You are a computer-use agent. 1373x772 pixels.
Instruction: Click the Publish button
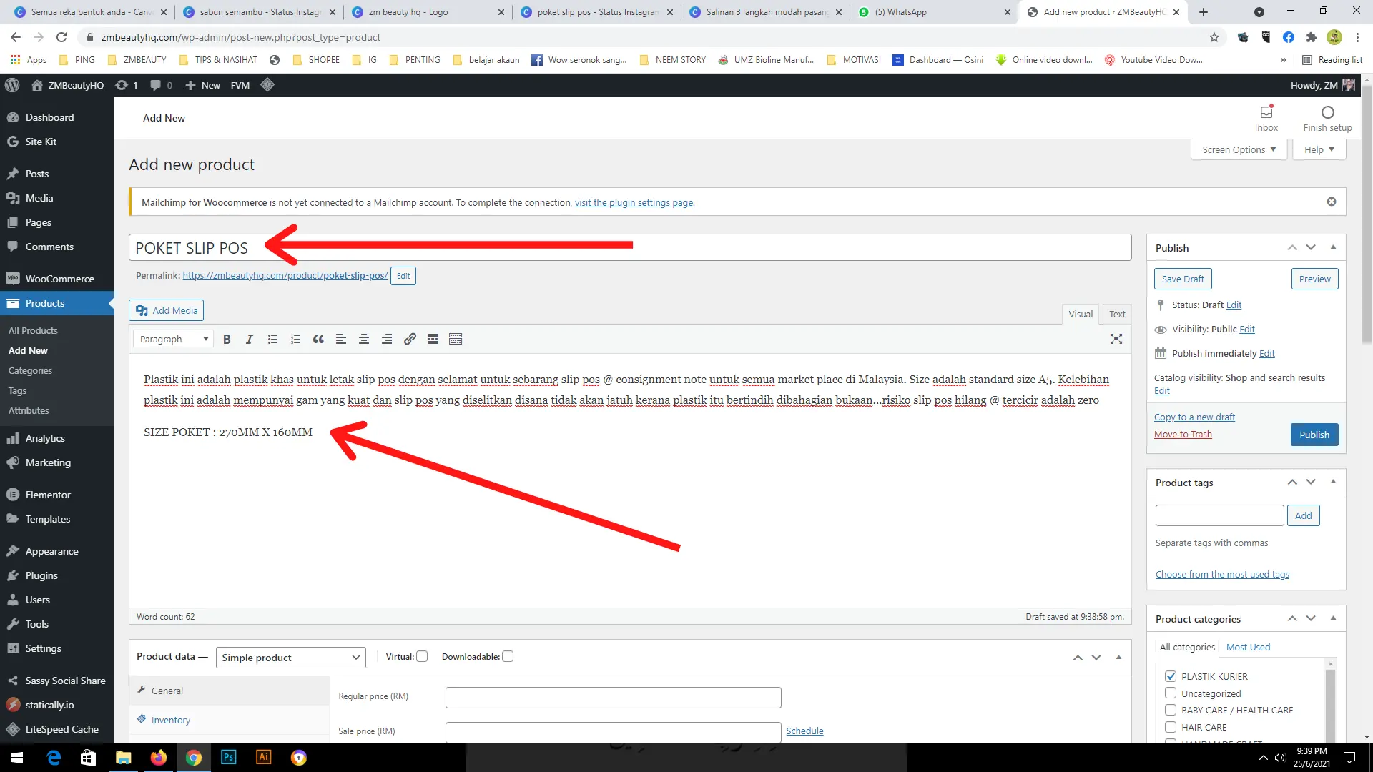1314,435
